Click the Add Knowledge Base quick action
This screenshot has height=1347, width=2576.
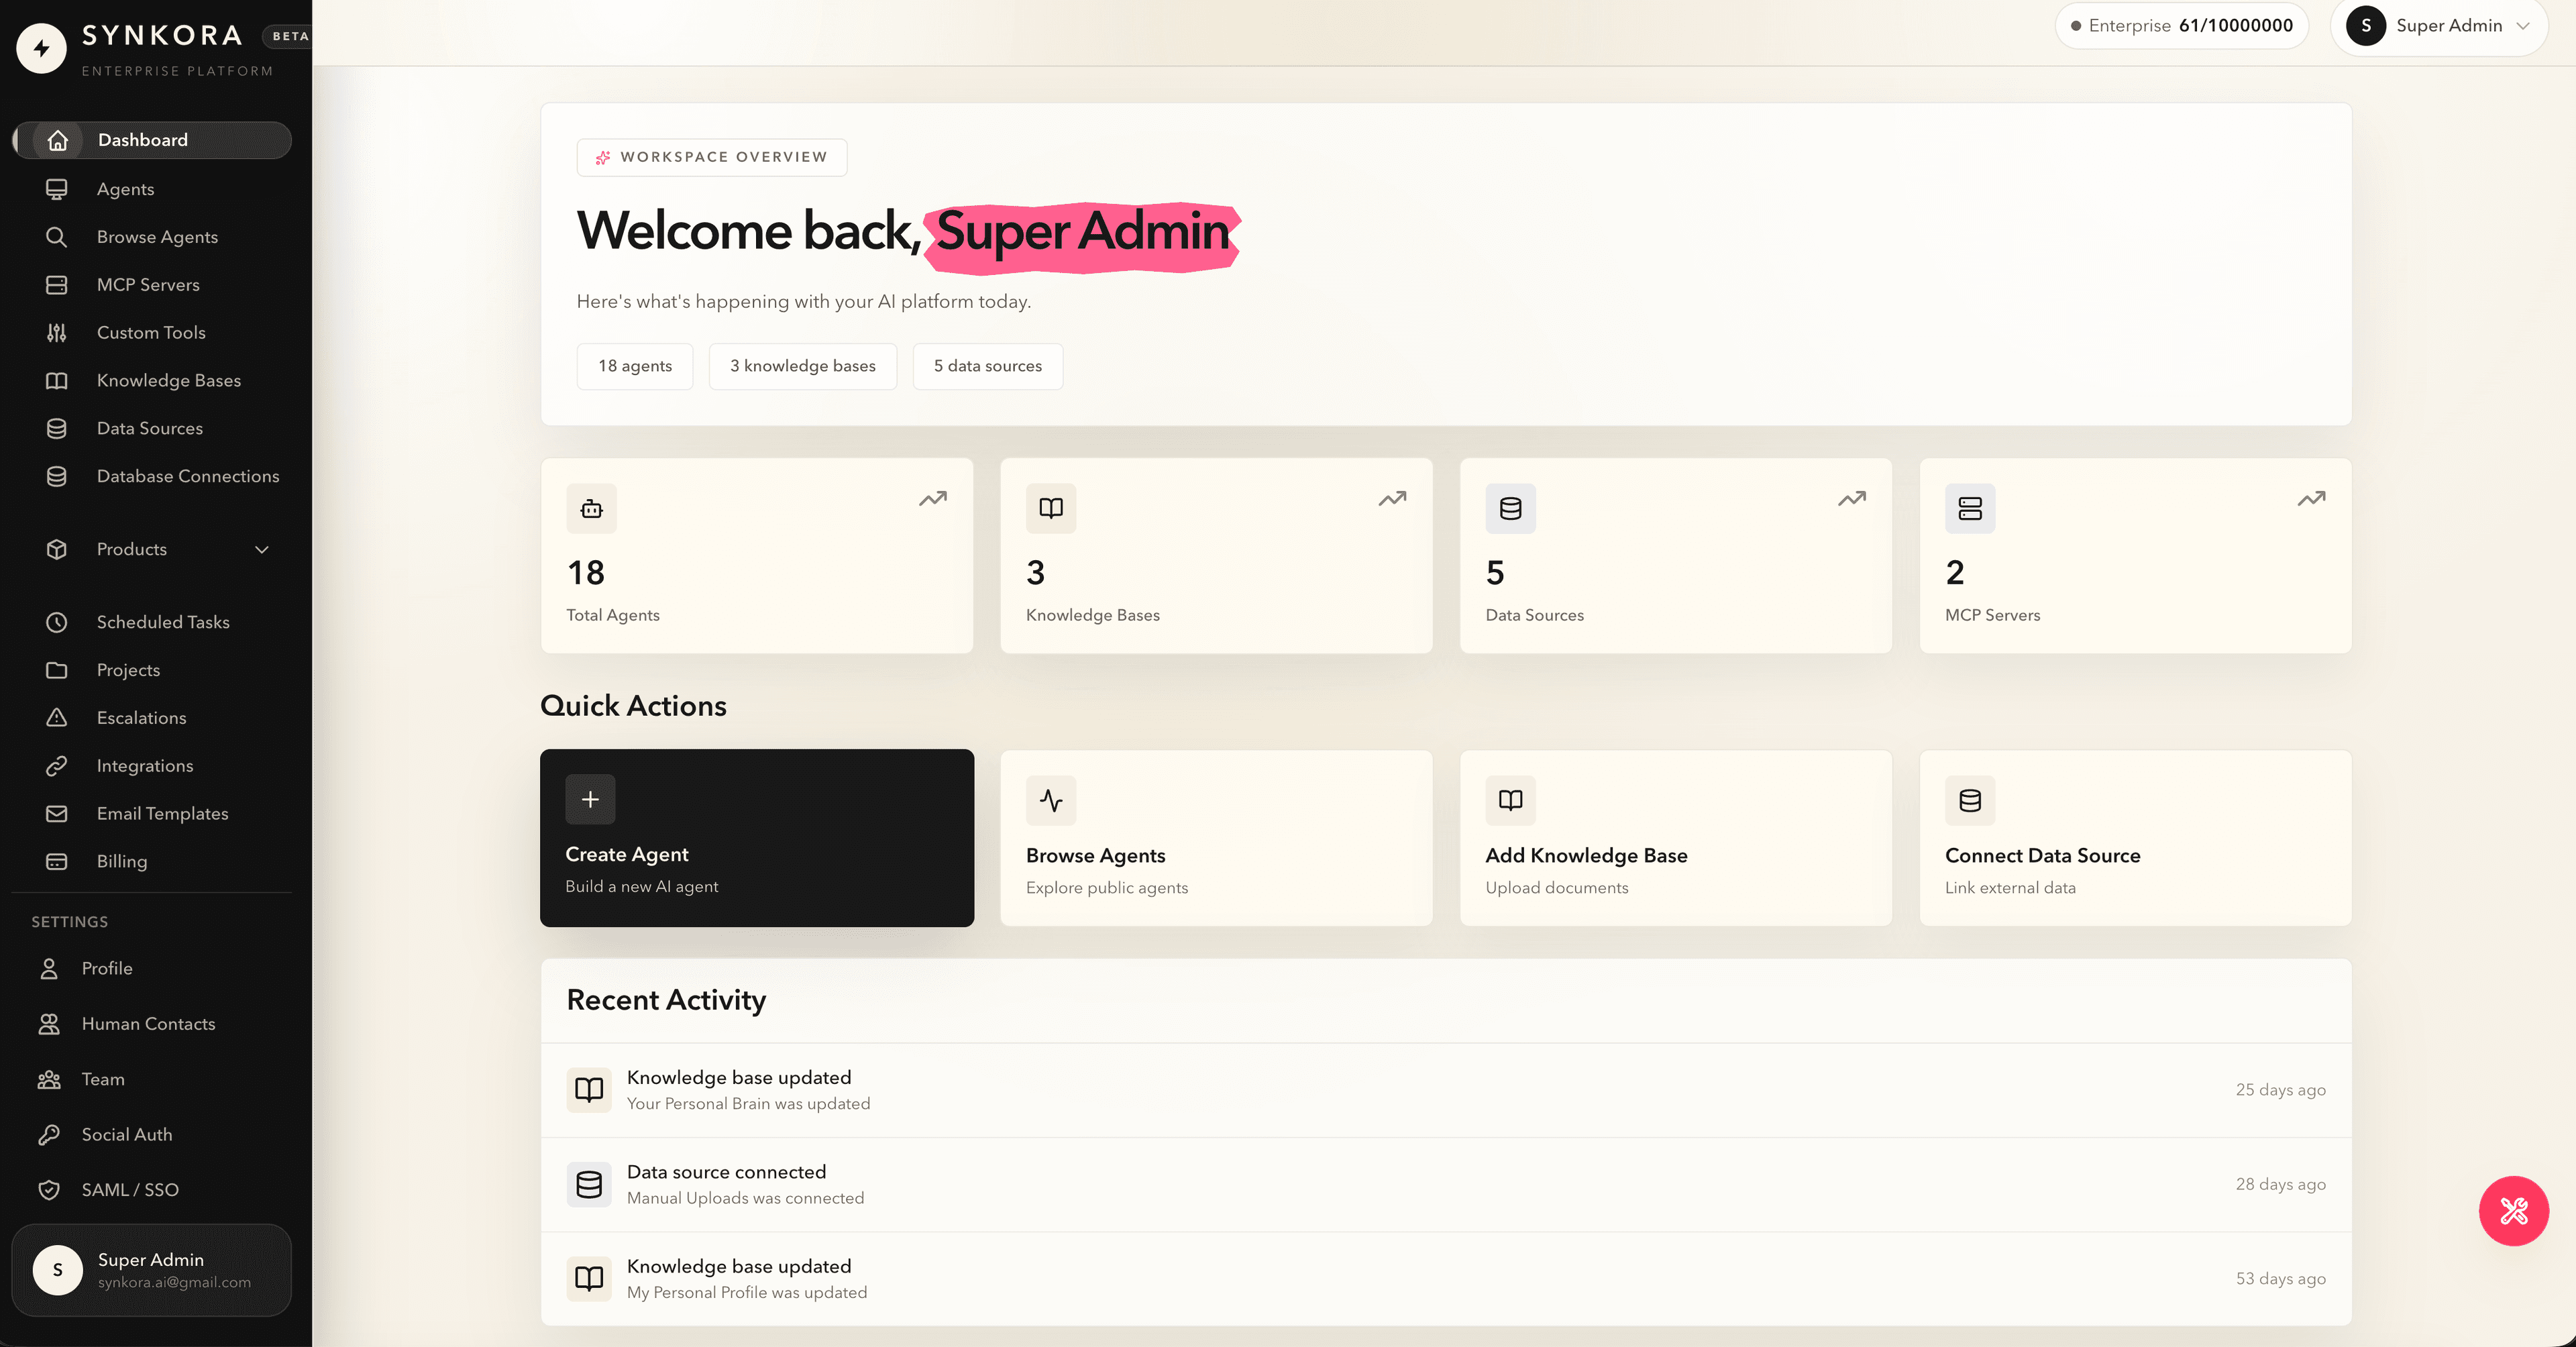(1676, 838)
